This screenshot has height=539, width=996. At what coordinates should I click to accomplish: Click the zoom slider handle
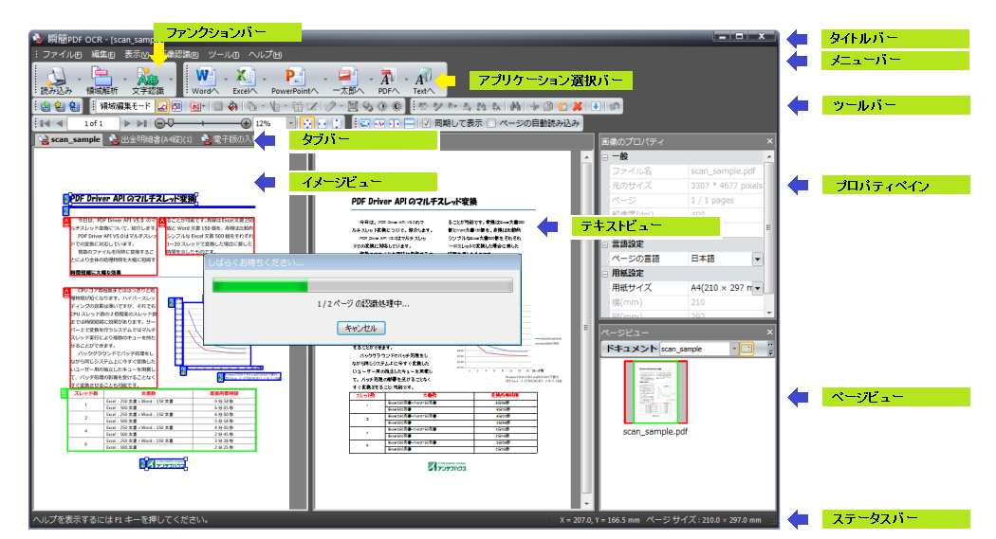pos(170,123)
